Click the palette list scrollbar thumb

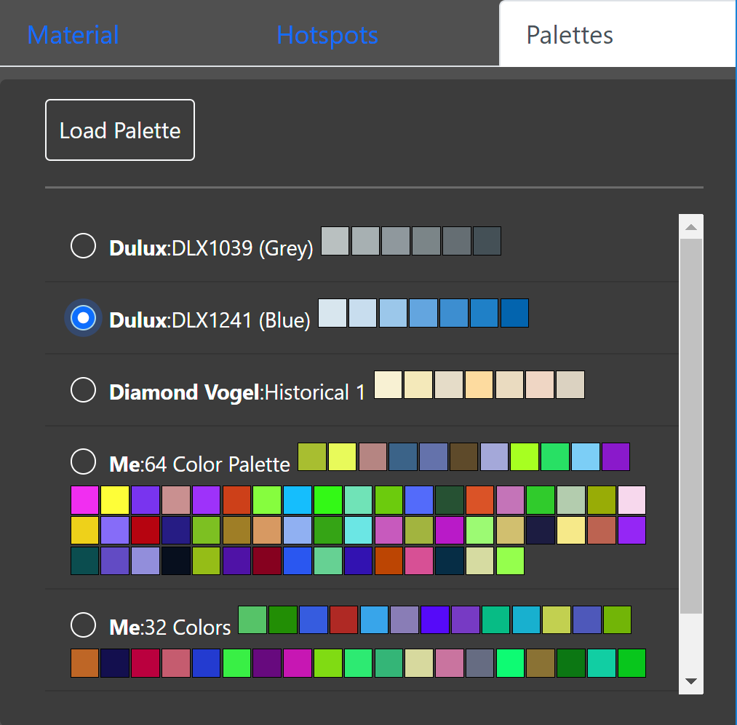point(691,426)
